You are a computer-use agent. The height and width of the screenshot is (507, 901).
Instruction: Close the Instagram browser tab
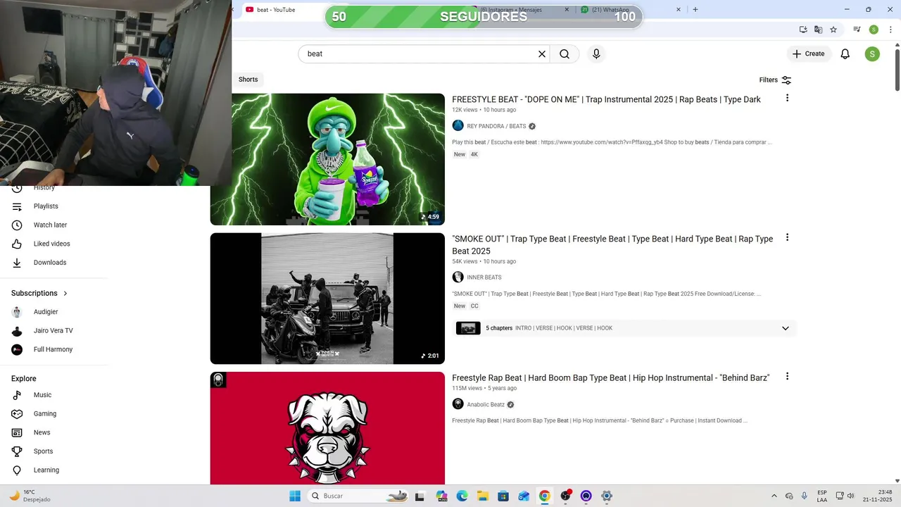click(x=567, y=10)
